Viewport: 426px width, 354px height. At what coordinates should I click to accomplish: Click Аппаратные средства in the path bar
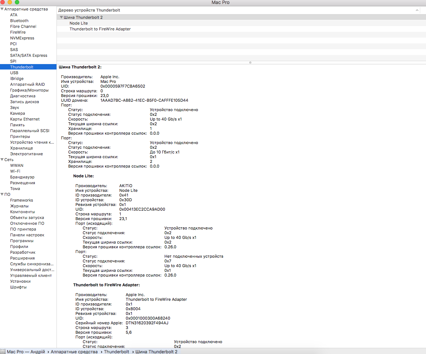[x=74, y=351]
